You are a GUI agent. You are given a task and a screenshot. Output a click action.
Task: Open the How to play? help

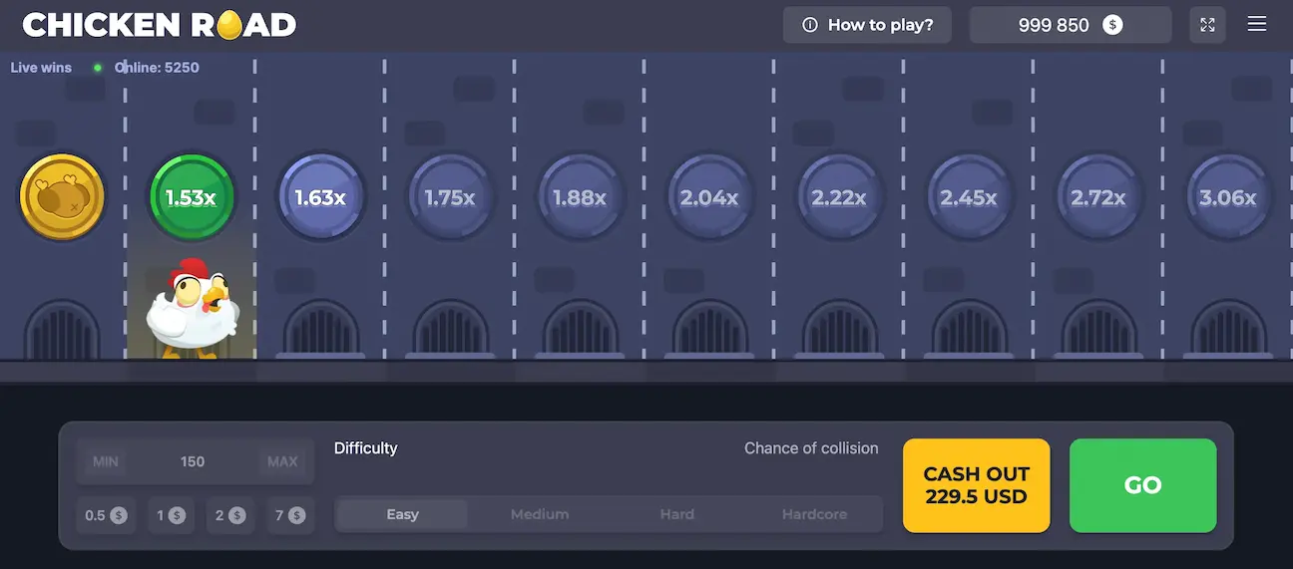tap(867, 25)
